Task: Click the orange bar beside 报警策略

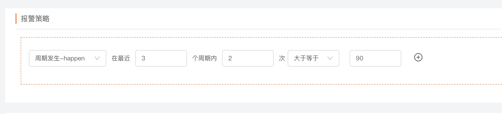Action: (x=16, y=19)
